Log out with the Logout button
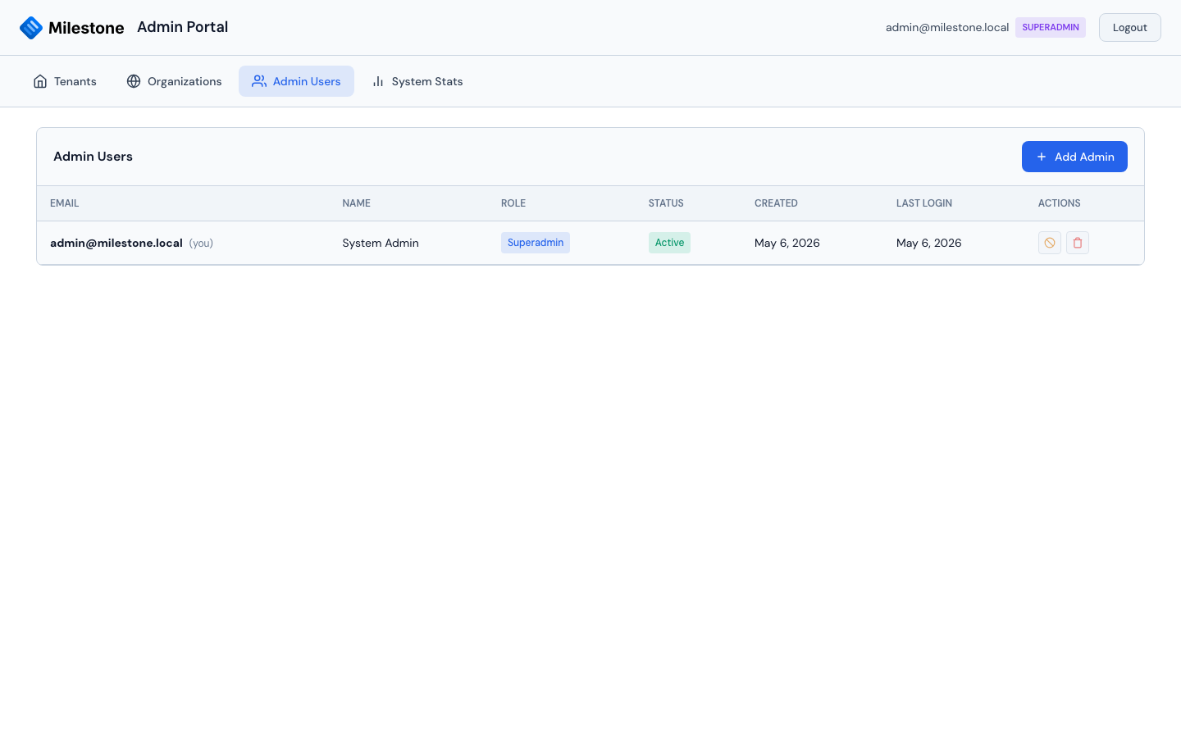Viewport: 1181px width, 738px height. [x=1129, y=27]
